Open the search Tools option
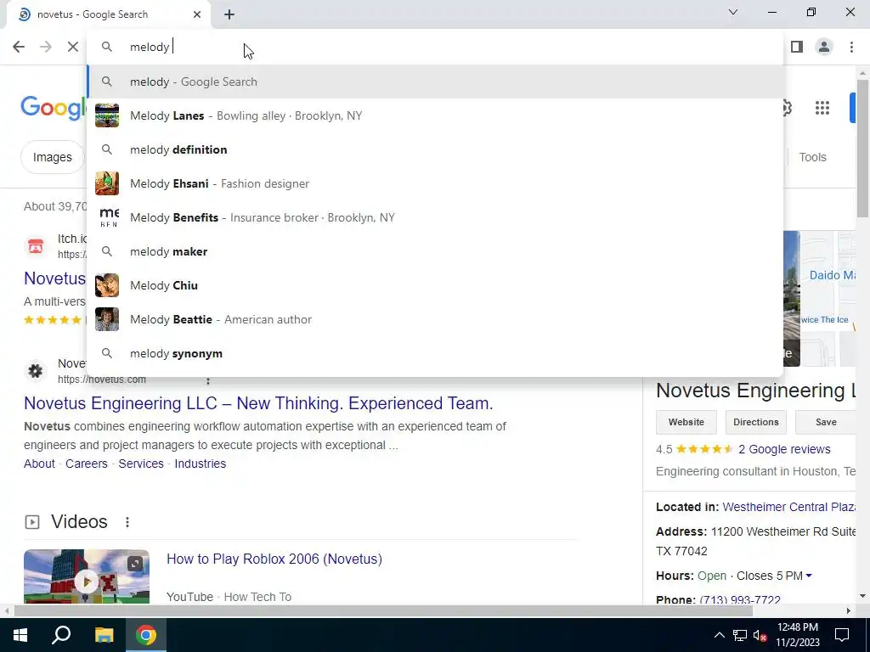870x652 pixels. pos(812,157)
